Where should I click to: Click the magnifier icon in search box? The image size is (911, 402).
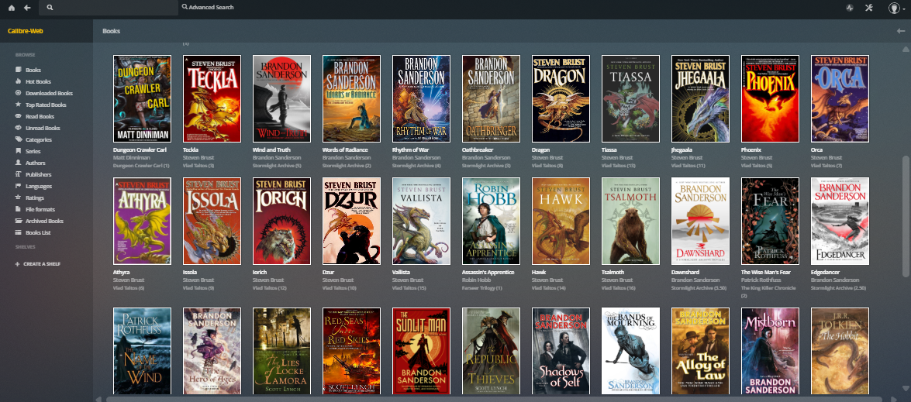(50, 8)
